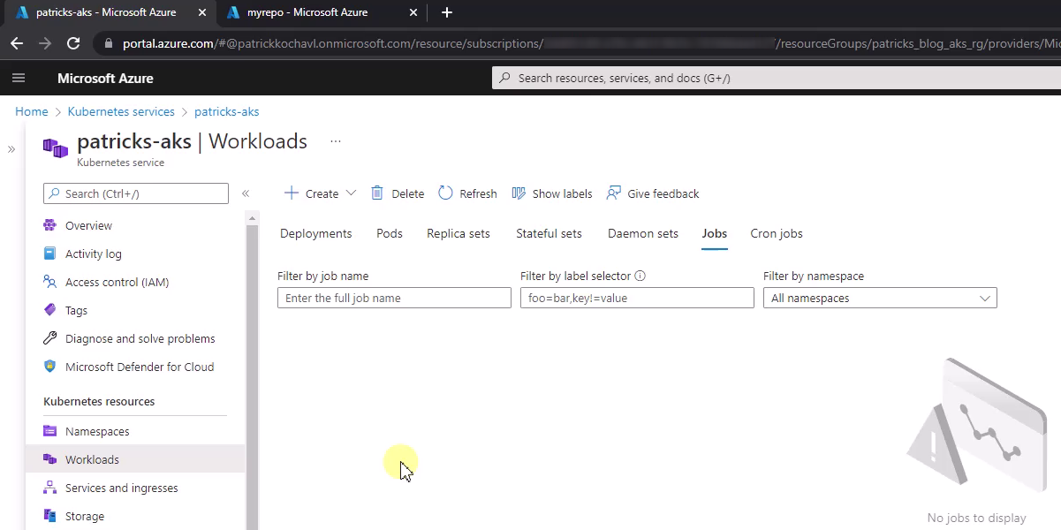Switch to the Replica sets tab
This screenshot has width=1061, height=530.
tap(459, 233)
